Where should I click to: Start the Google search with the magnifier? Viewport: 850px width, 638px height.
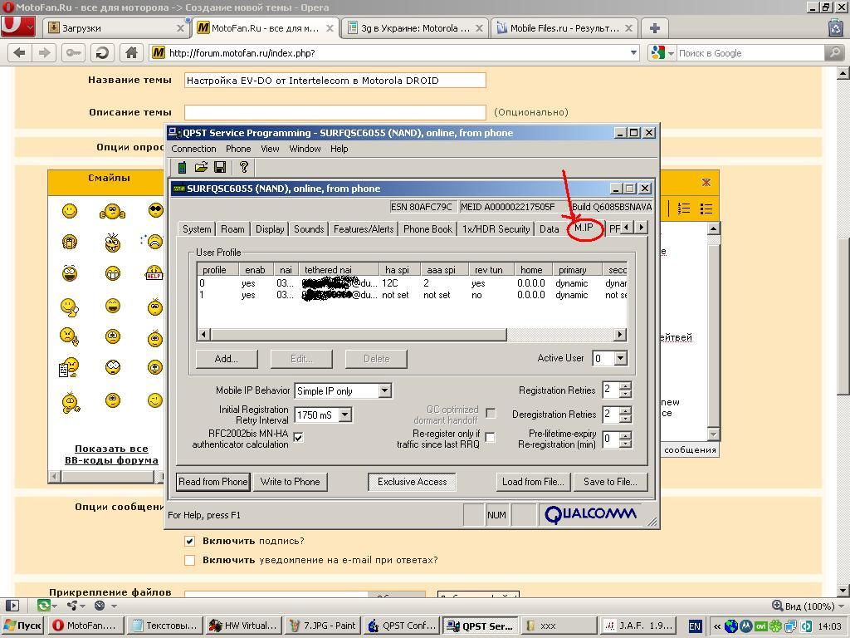[x=833, y=52]
